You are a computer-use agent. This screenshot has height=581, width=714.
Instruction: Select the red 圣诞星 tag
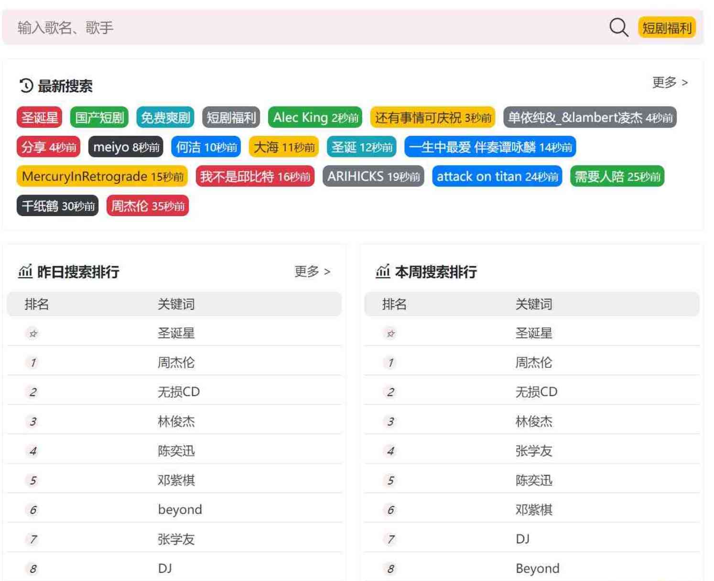click(x=40, y=118)
